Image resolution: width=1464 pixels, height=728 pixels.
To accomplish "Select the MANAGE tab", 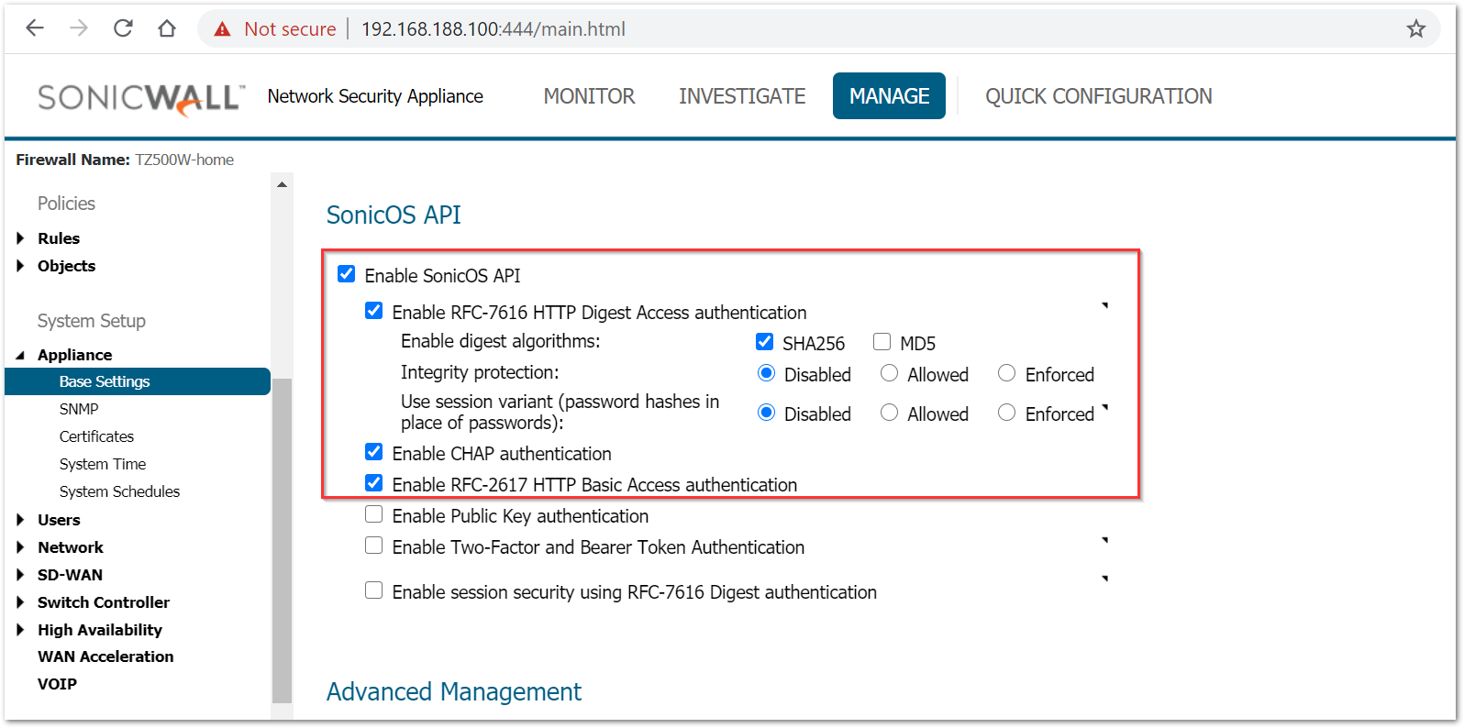I will tap(889, 96).
